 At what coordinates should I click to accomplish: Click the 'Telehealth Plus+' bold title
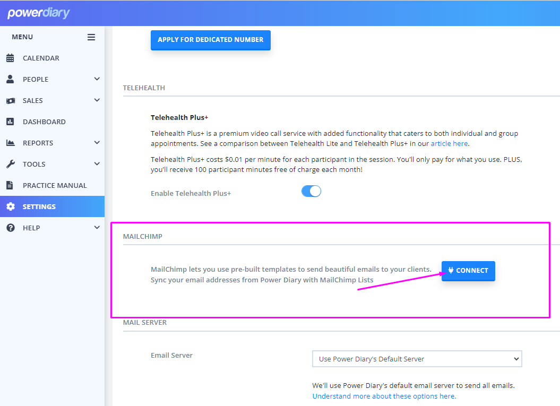point(179,117)
